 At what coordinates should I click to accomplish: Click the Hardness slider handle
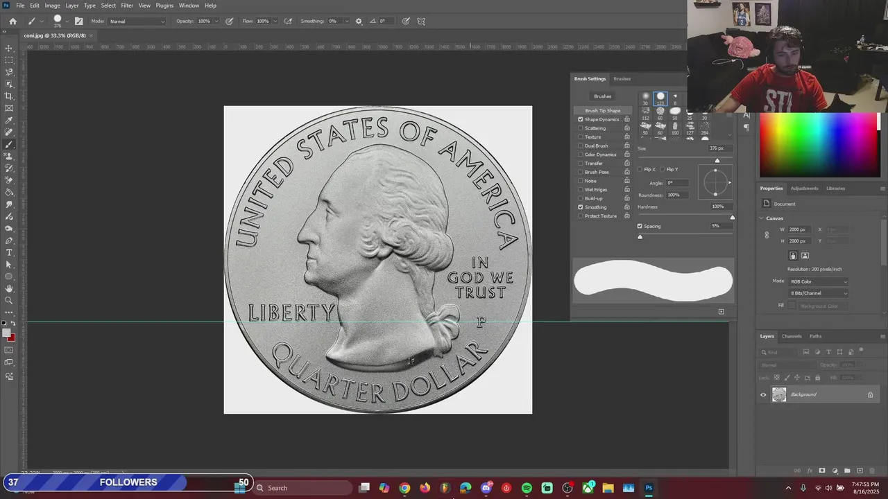point(732,218)
